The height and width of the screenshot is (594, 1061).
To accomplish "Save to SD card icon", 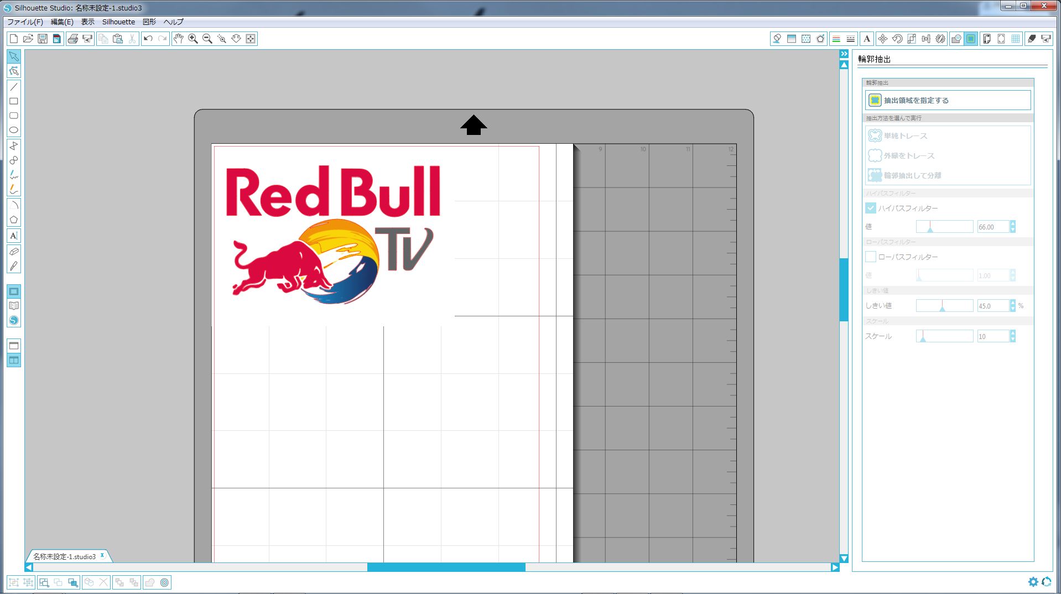I will click(x=57, y=39).
